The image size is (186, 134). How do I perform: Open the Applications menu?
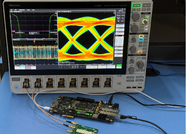click(x=22, y=10)
